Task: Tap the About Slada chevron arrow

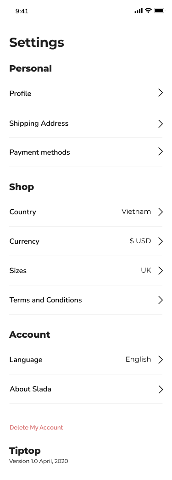Action: tap(161, 390)
